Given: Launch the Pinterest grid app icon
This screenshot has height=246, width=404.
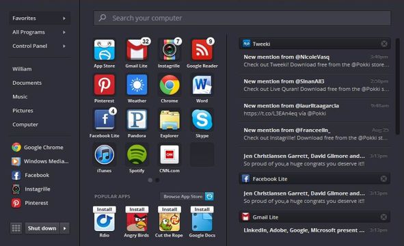Looking at the screenshot, I should click(105, 85).
